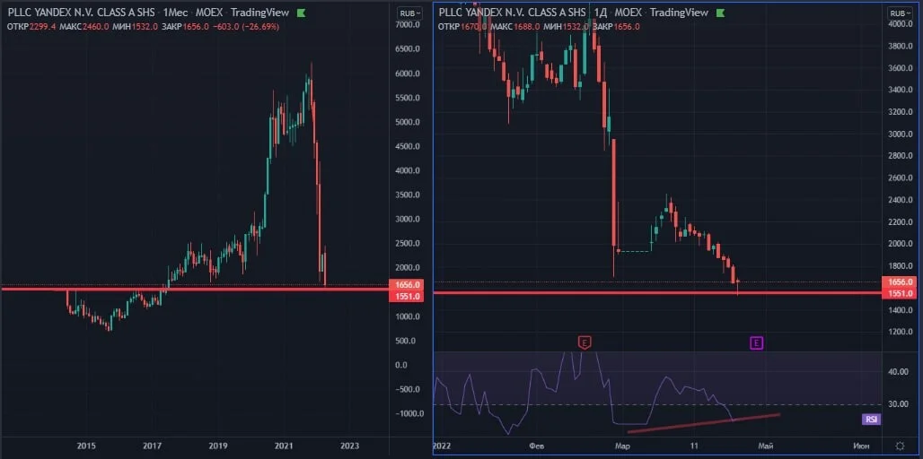Click the red earnings E marker
923x459 pixels.
click(585, 342)
